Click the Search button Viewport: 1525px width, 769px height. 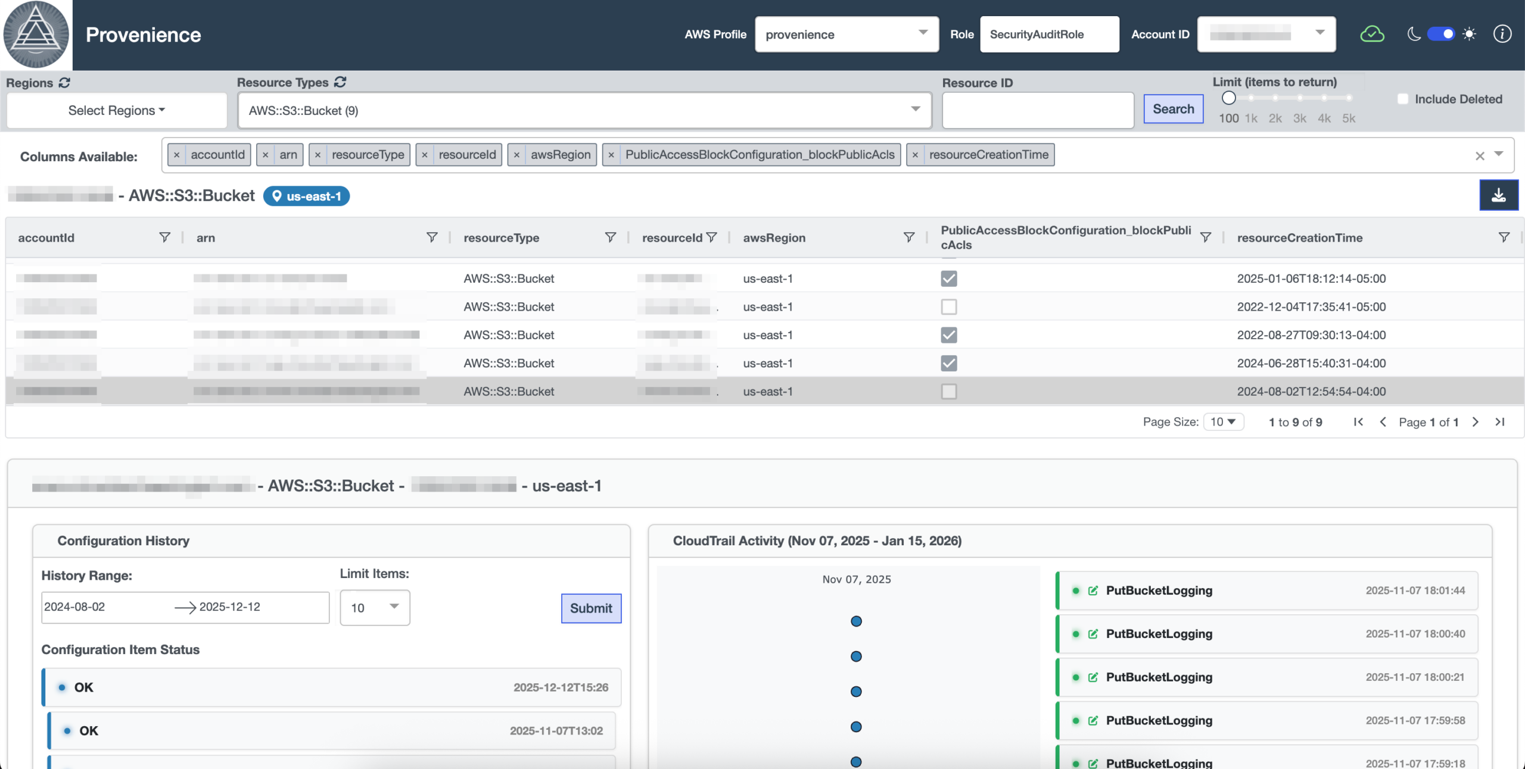1173,109
